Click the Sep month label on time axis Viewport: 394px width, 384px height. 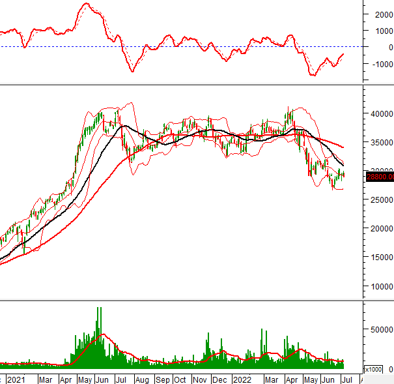click(x=162, y=379)
